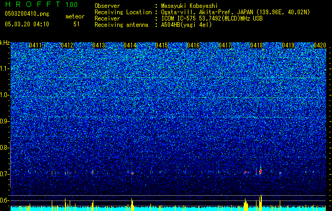
Task: Click the 0411 time marker
Action: point(35,45)
